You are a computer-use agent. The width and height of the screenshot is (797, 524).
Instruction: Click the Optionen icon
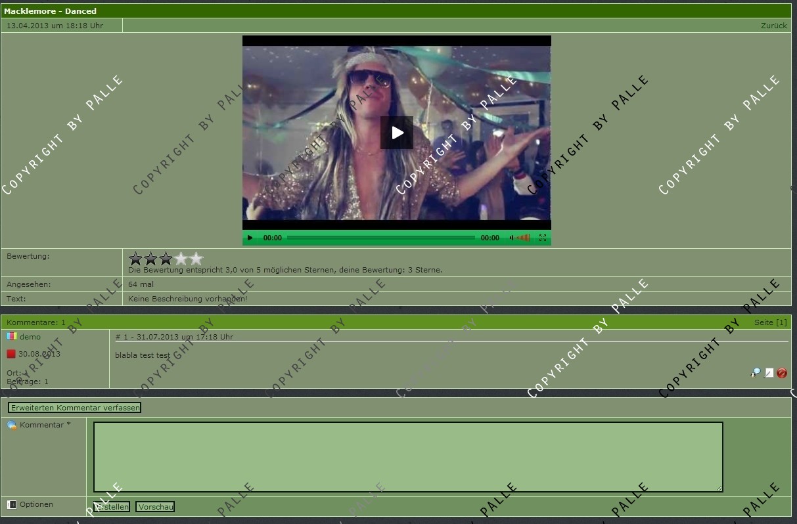pos(12,504)
